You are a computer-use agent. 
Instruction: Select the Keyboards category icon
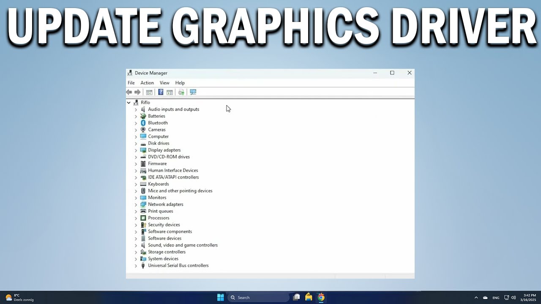tap(143, 184)
